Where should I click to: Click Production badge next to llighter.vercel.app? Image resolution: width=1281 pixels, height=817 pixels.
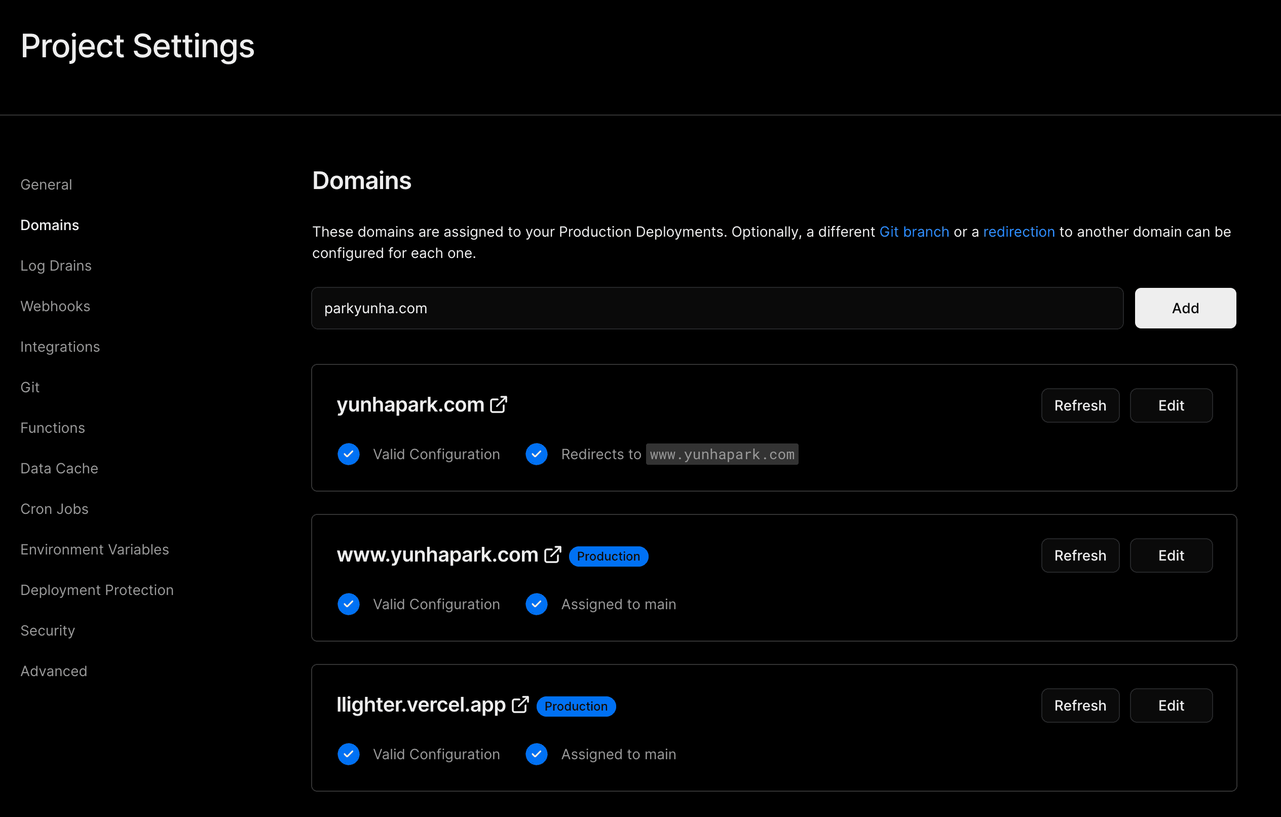[x=576, y=707]
